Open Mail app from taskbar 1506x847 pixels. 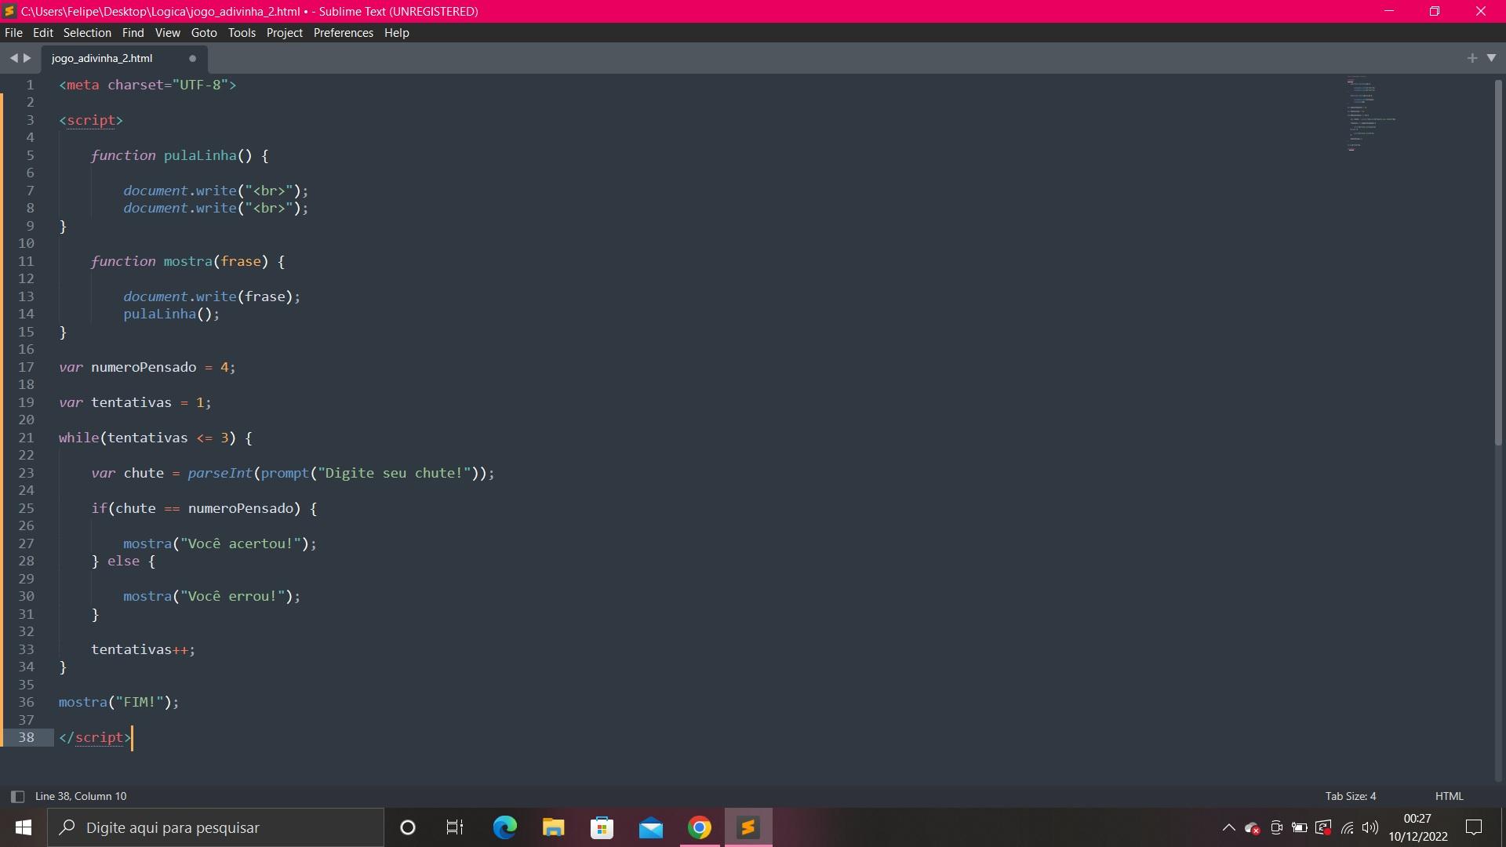pos(650,827)
